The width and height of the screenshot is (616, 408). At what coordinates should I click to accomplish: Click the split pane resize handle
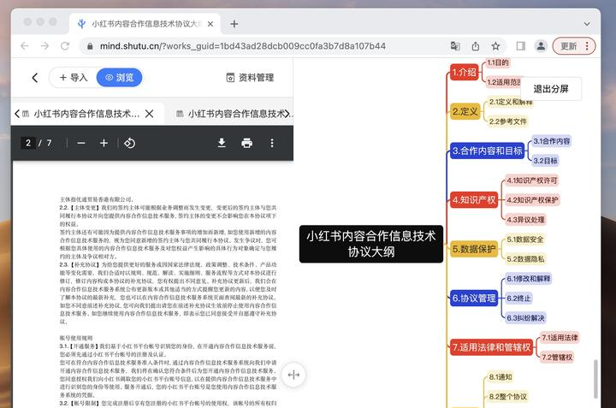click(x=293, y=375)
